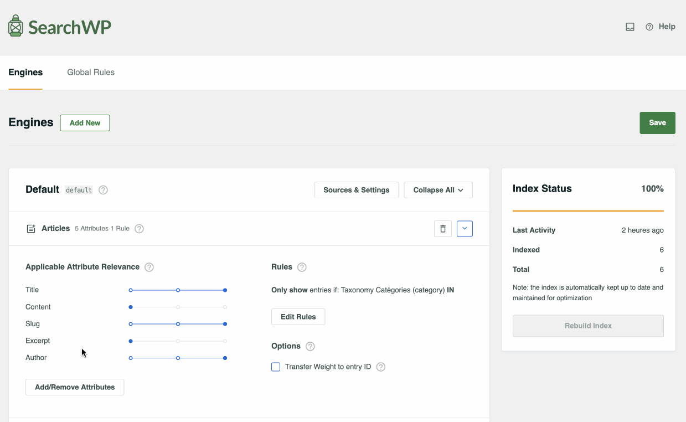
Task: Enable Transfer Weight to entry ID checkbox
Action: [x=276, y=367]
